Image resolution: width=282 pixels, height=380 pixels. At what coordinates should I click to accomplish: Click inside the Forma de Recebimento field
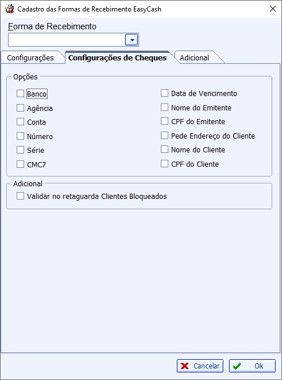67,40
